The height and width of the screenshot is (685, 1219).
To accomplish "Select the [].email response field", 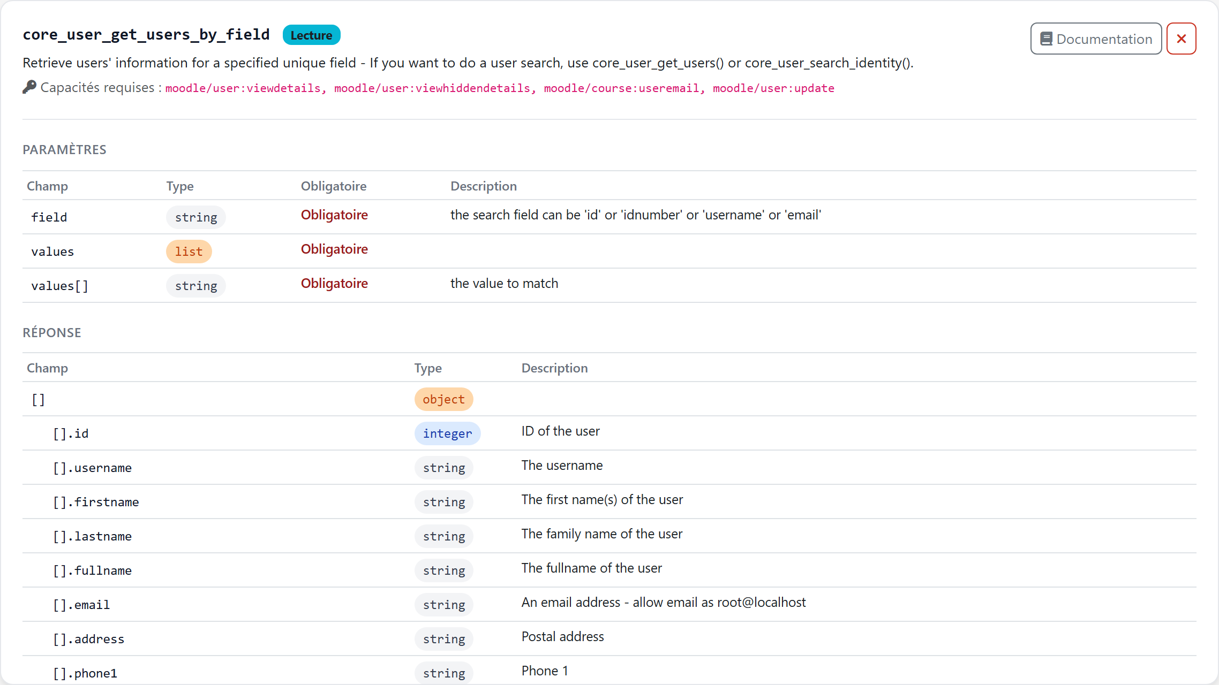I will [x=81, y=605].
